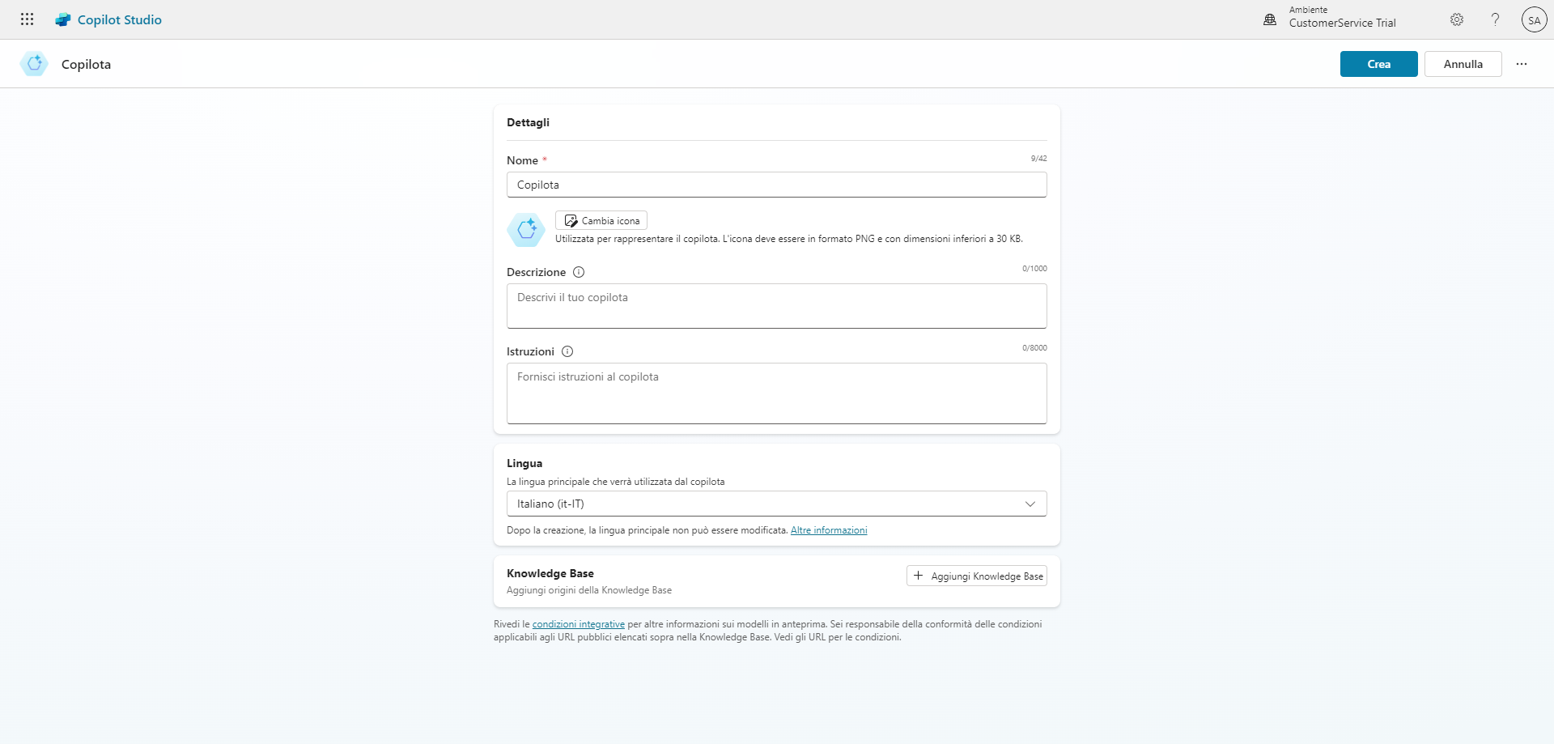
Task: Show Descrizione info tooltip icon
Action: click(x=579, y=272)
